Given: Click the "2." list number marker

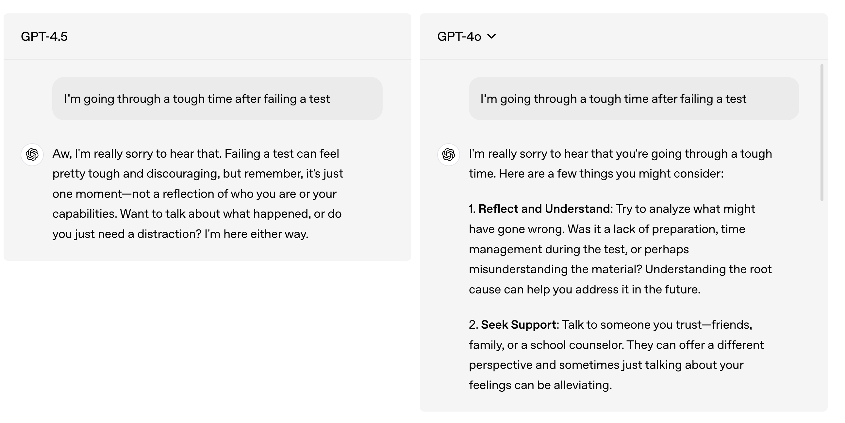Looking at the screenshot, I should click(x=473, y=324).
